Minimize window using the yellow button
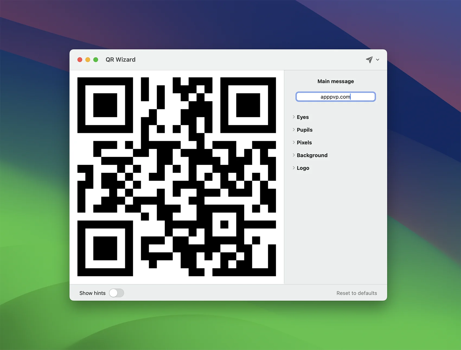 click(88, 60)
